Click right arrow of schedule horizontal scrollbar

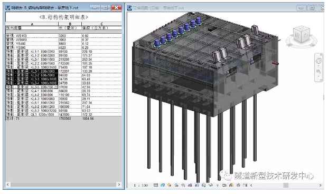point(119,185)
